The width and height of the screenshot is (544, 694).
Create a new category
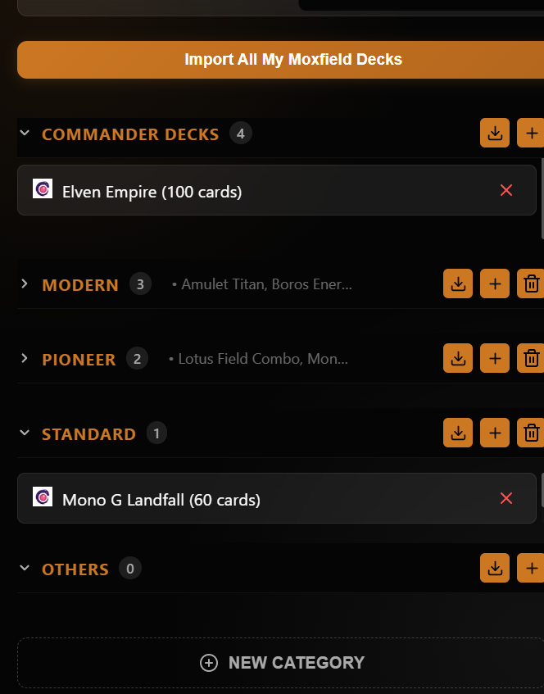pos(282,663)
